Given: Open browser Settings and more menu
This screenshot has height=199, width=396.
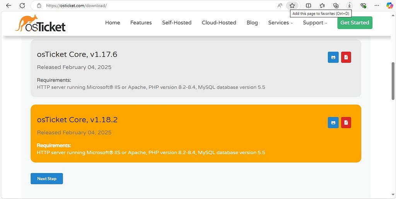Looking at the screenshot, I should (377, 5).
